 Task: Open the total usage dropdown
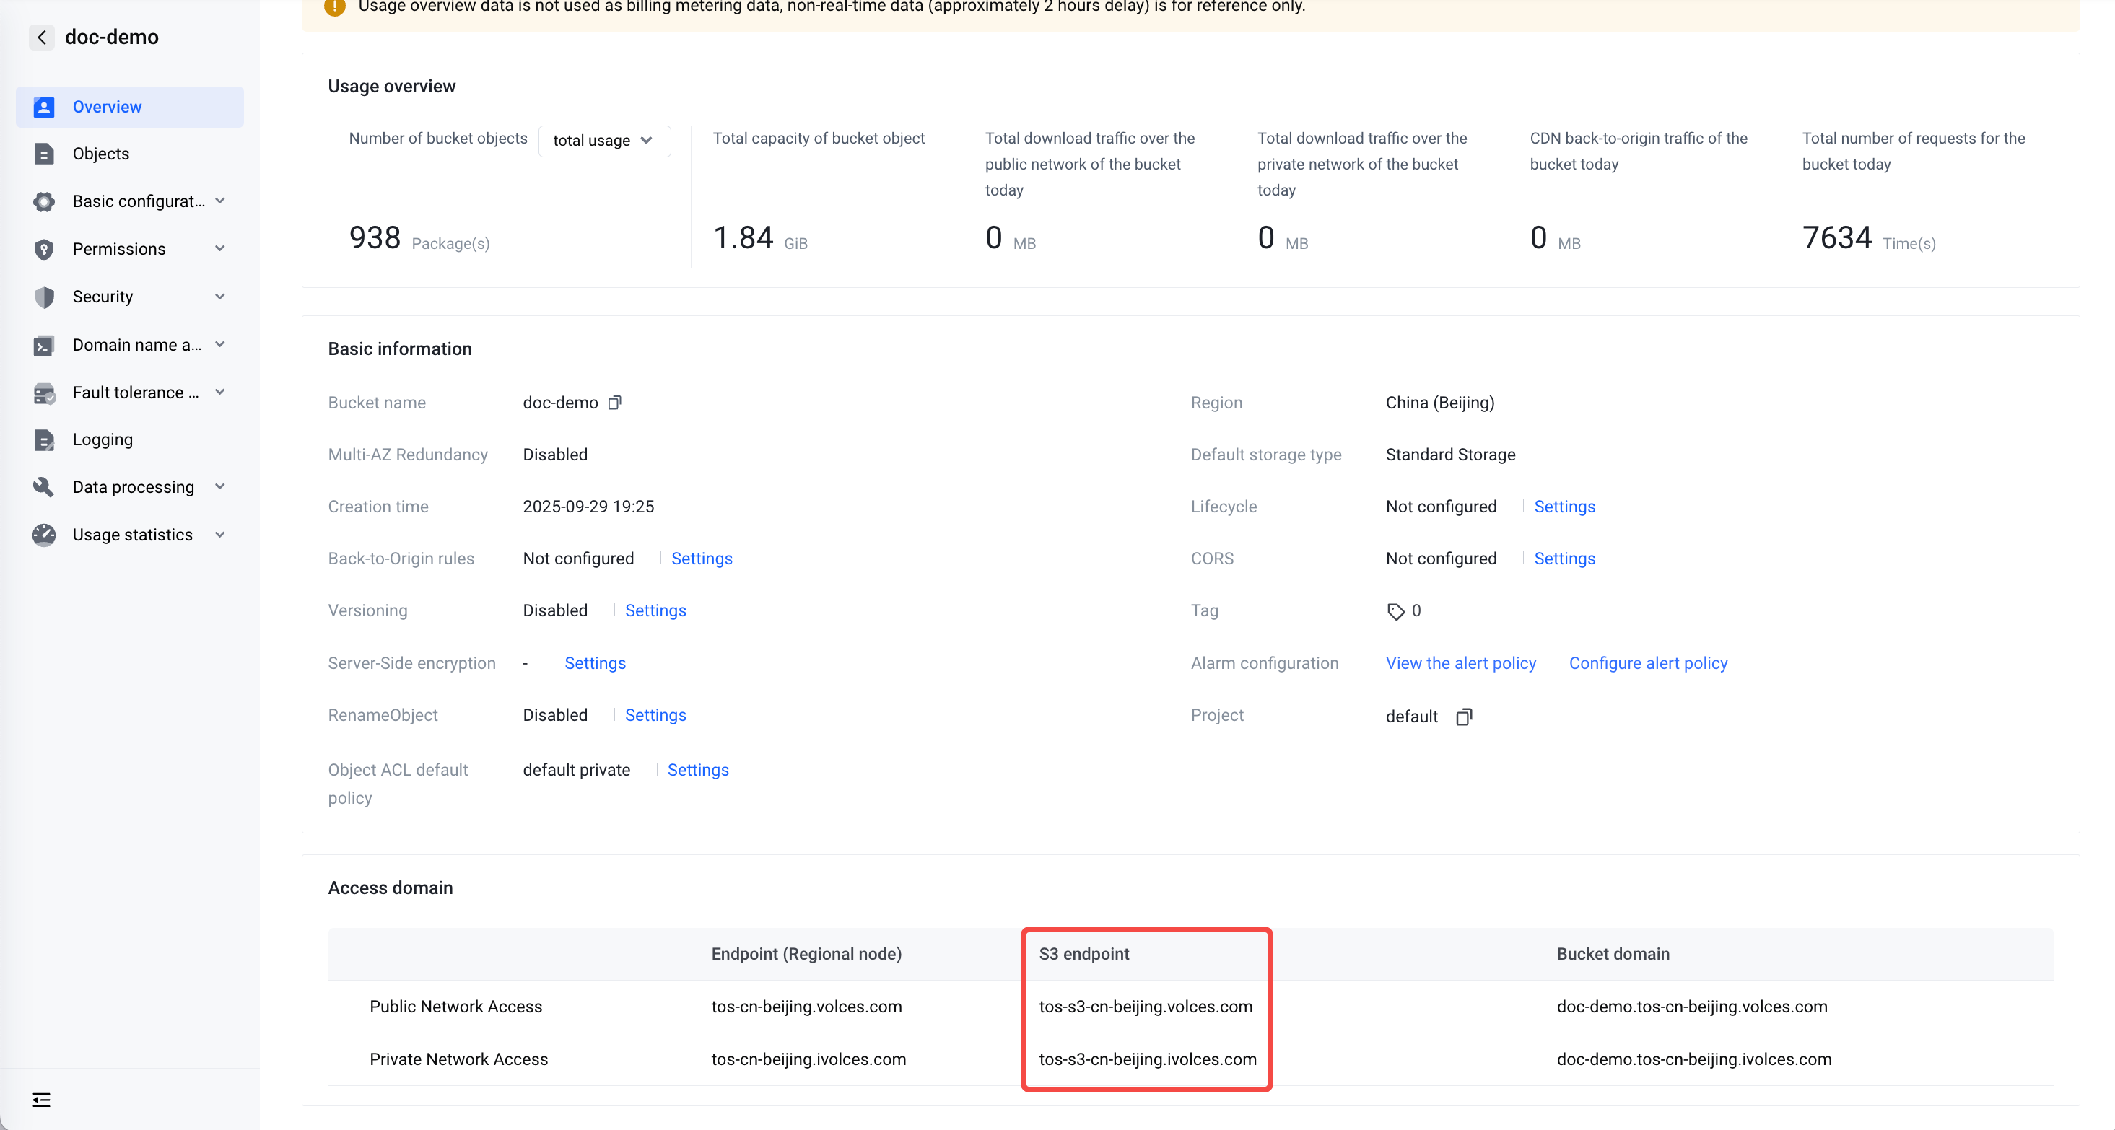[x=603, y=140]
